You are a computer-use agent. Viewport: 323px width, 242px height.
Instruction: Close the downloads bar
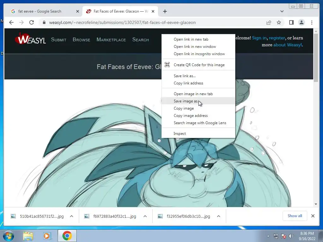313,216
